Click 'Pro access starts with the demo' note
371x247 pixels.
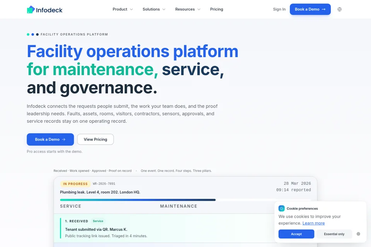tap(54, 152)
